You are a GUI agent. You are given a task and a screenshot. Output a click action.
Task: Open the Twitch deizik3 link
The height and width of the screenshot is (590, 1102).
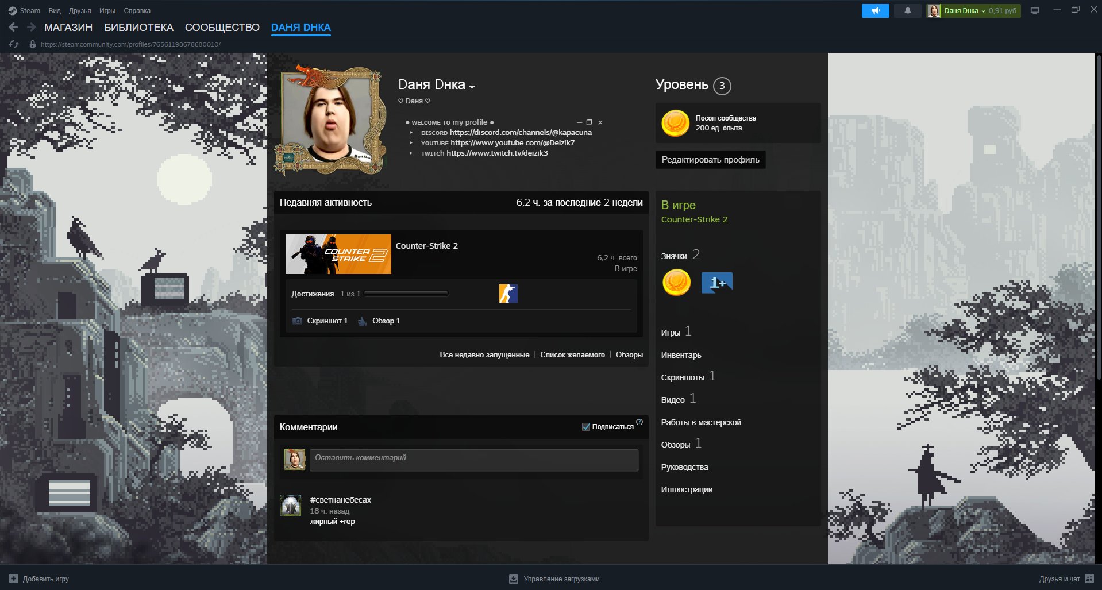pyautogui.click(x=497, y=153)
